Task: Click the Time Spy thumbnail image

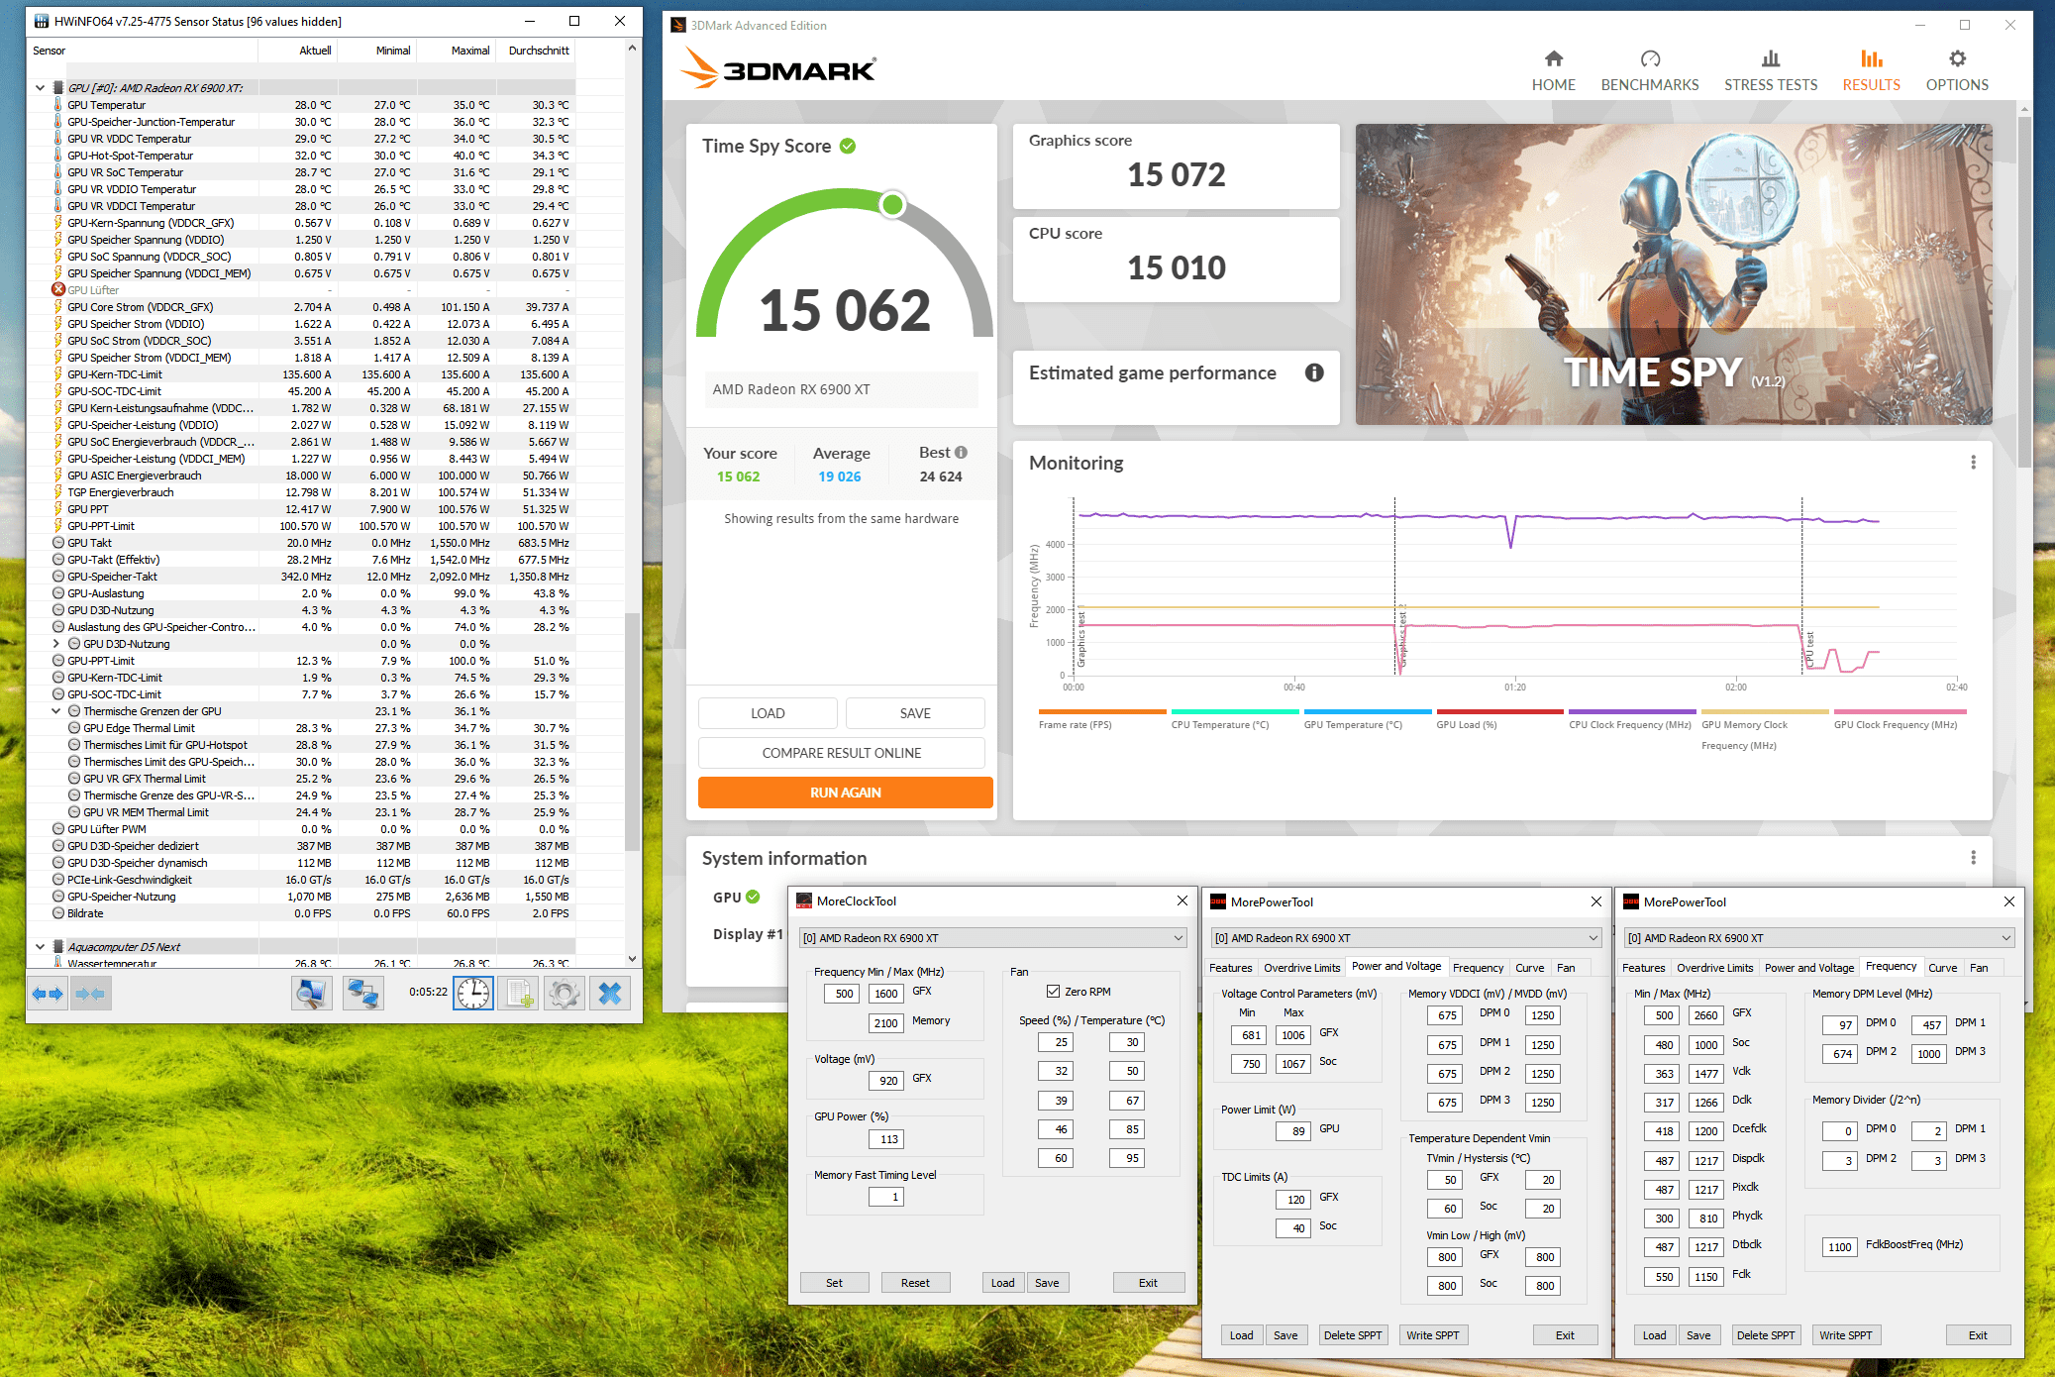Action: pyautogui.click(x=1673, y=274)
